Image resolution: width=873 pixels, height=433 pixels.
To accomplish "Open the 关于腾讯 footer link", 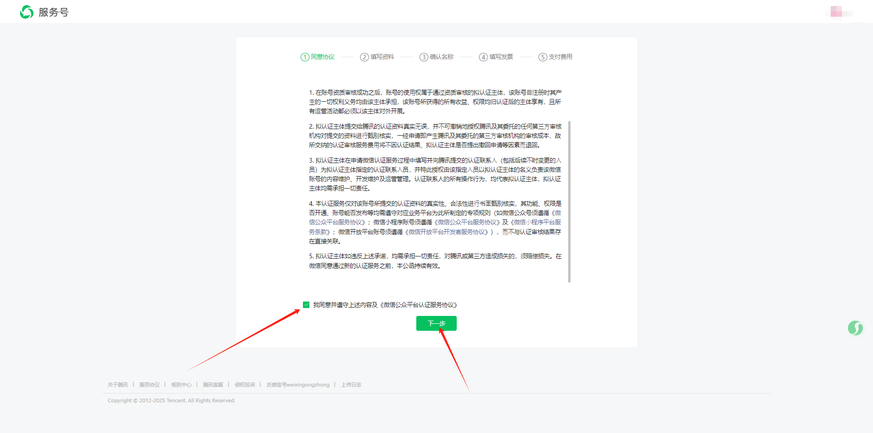I will click(118, 385).
